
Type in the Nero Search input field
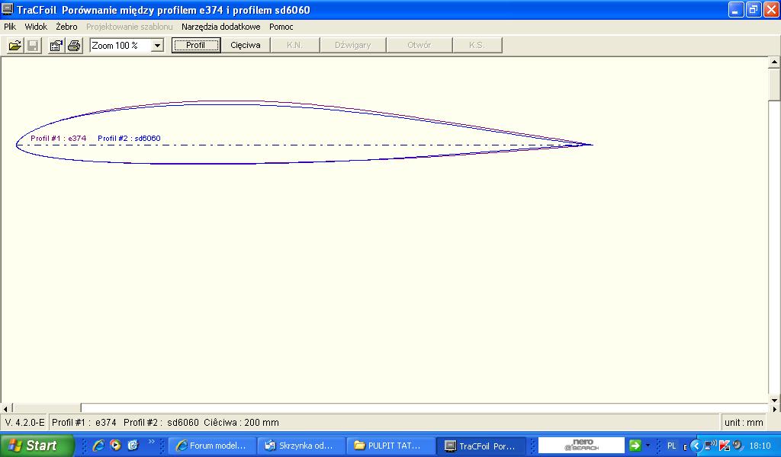(x=581, y=446)
